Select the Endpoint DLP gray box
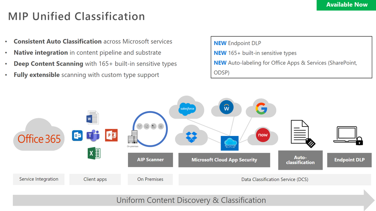The image size is (376, 211). coord(349,160)
